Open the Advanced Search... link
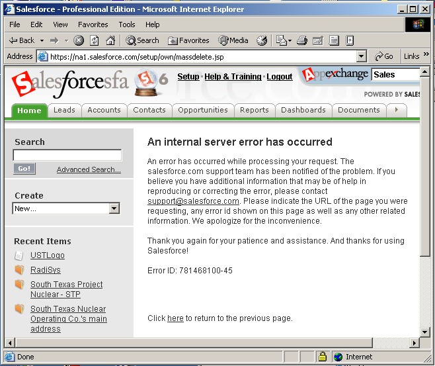435x366 pixels. (89, 169)
